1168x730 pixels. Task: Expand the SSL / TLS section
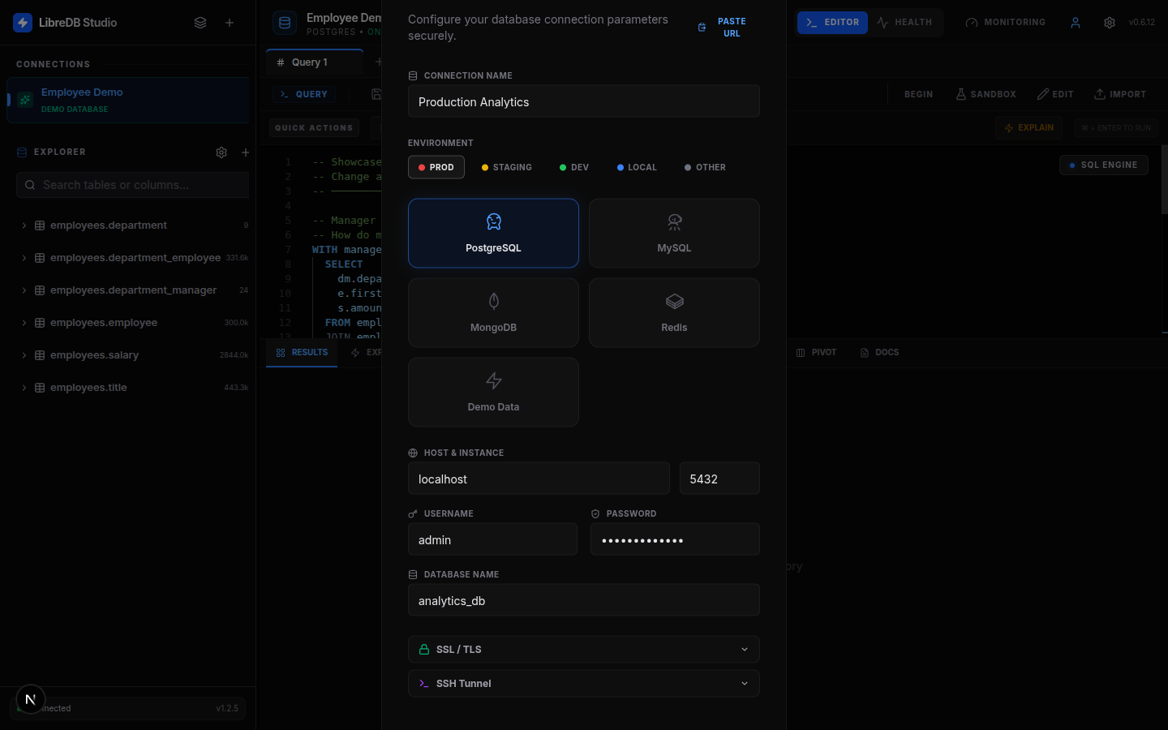click(584, 650)
